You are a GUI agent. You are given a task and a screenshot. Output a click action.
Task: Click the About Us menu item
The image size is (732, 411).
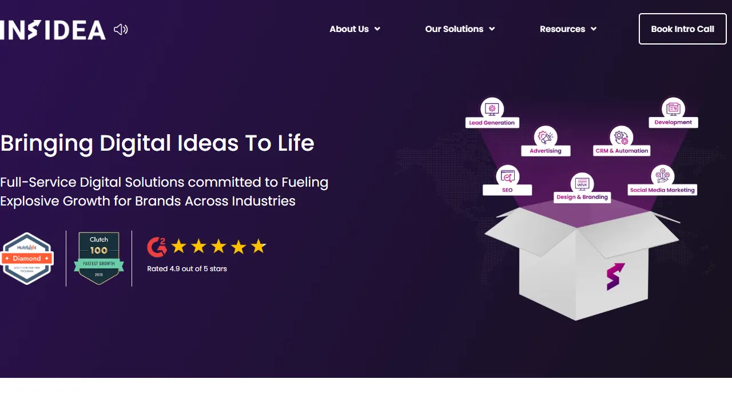coord(349,29)
